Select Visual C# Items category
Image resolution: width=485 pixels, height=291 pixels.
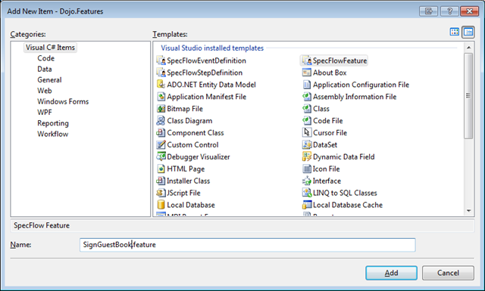click(x=50, y=48)
